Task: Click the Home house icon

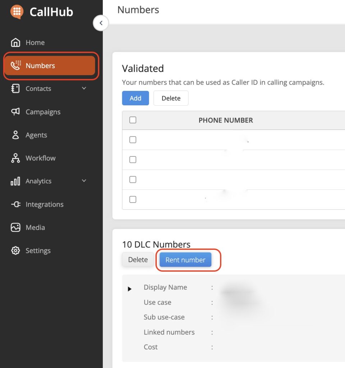Action: (x=15, y=42)
